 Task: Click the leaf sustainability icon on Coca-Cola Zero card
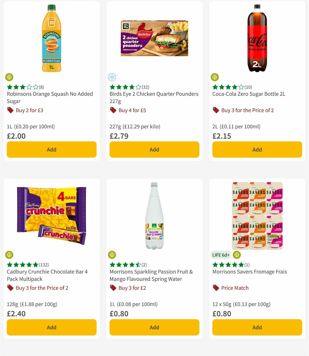[215, 77]
